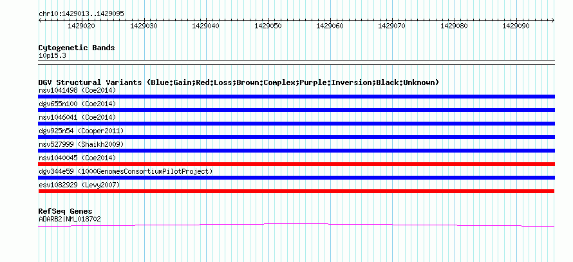Click the blue gain bar for dgv344e59

(x=296, y=178)
